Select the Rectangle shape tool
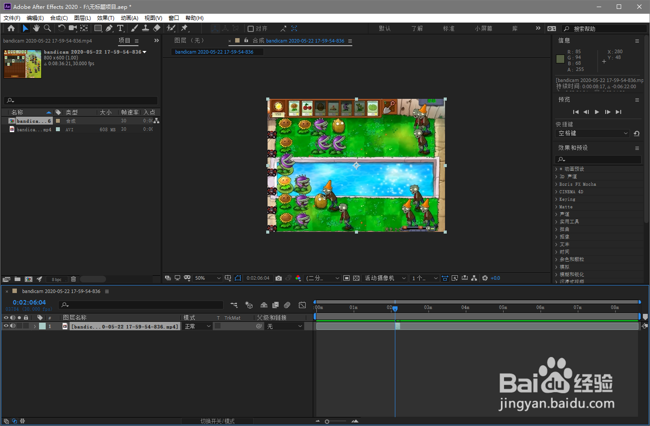The image size is (650, 426). [98, 28]
